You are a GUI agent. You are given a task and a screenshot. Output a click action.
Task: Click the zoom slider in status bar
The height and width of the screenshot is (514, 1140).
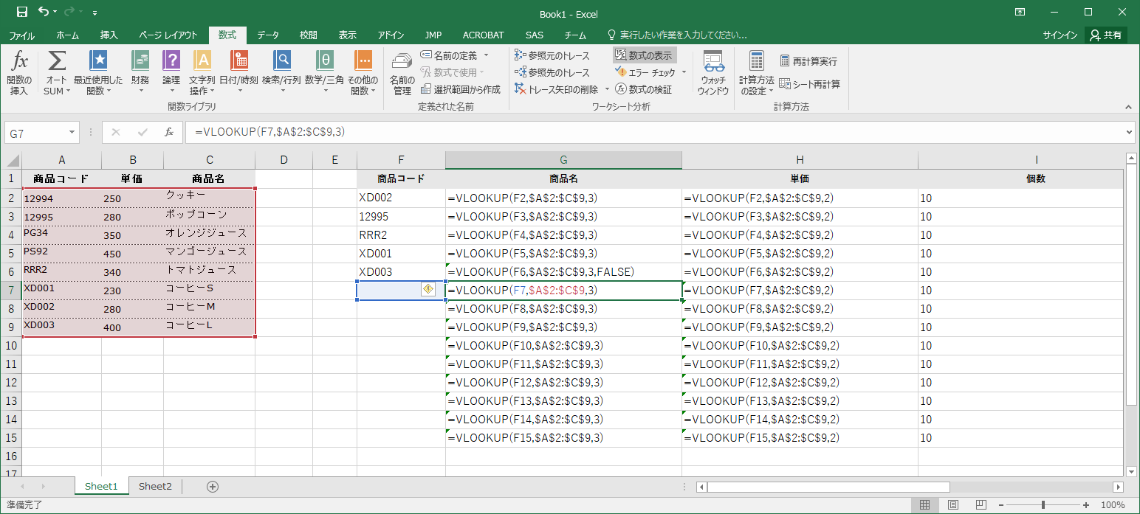coord(1043,505)
